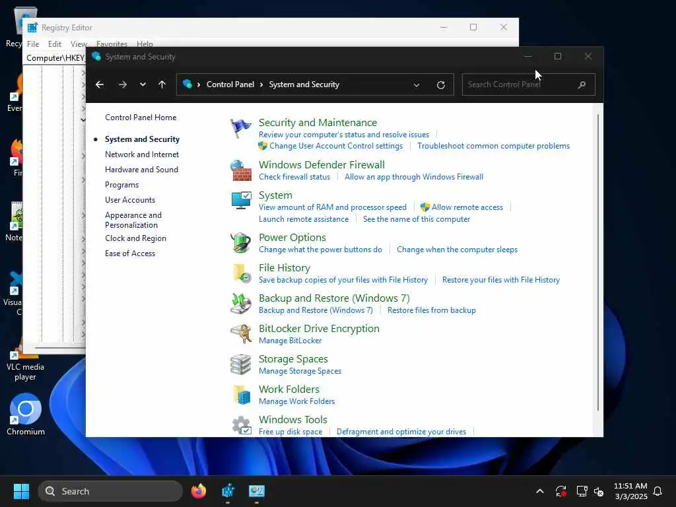Click Change User Account Control settings
Viewport: 676px width, 507px height.
336,146
